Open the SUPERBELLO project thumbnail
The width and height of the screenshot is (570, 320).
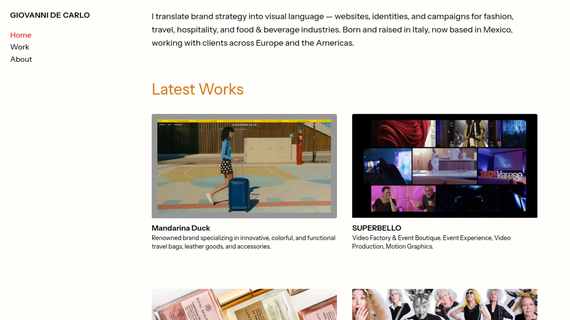pyautogui.click(x=445, y=166)
